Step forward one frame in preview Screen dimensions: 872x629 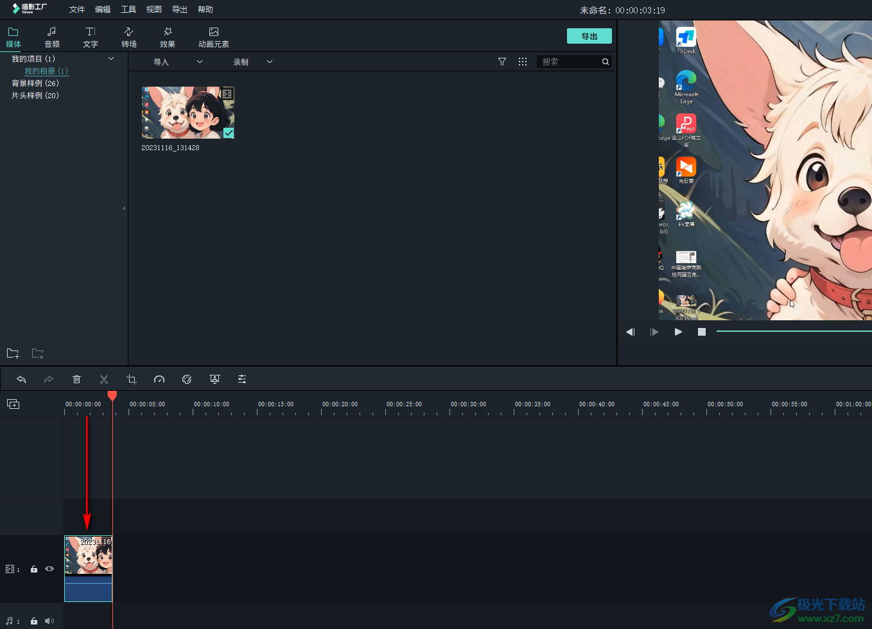654,332
